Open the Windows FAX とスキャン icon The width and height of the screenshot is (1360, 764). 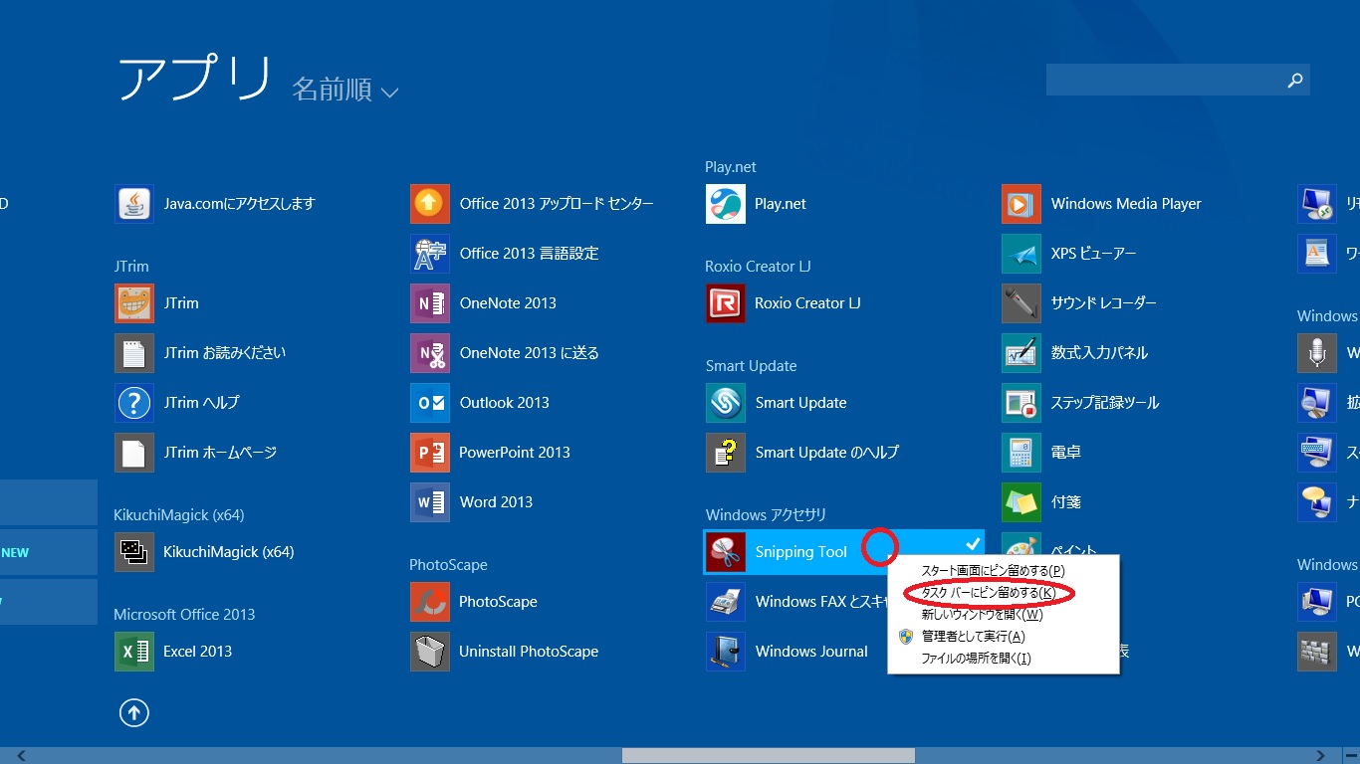pyautogui.click(x=726, y=602)
